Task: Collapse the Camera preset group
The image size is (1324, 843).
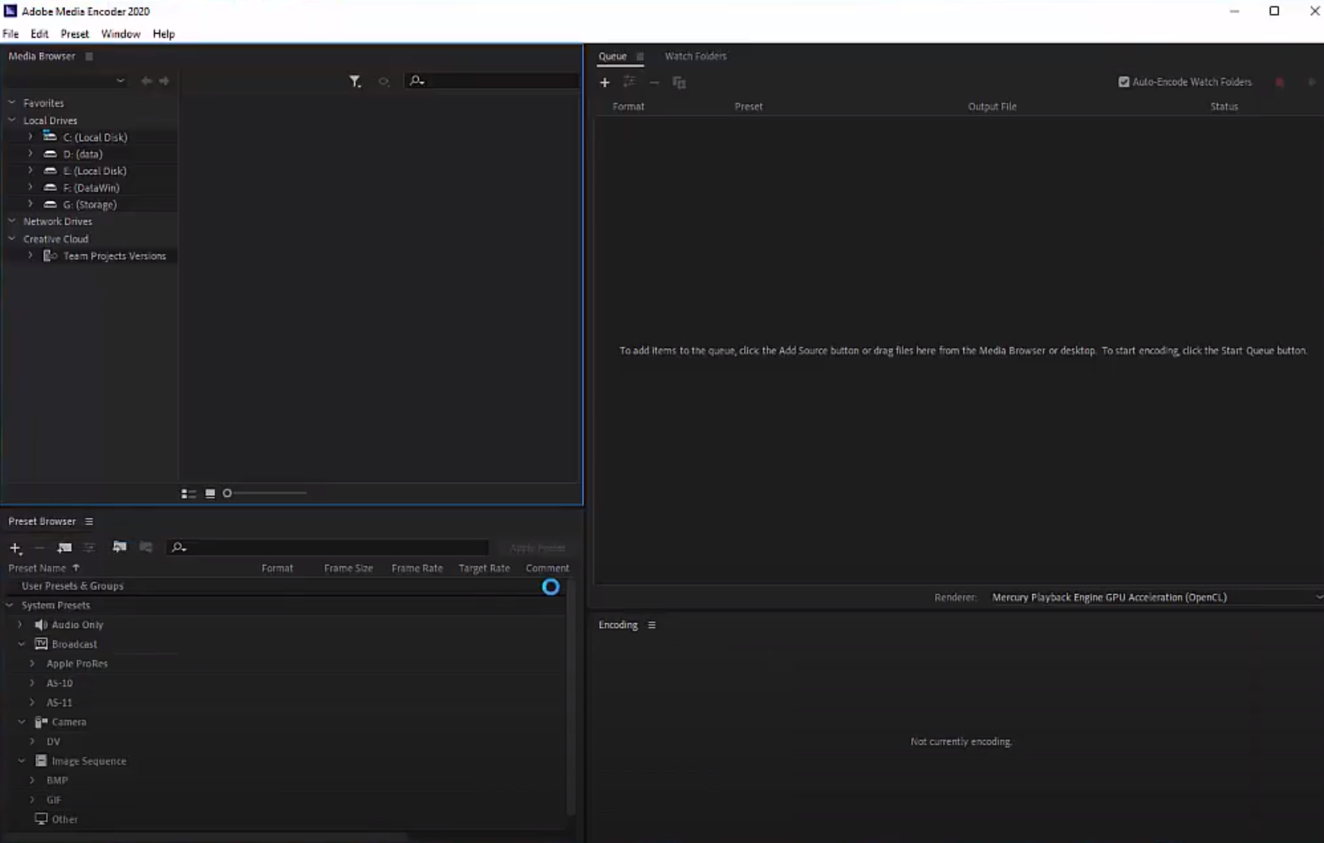Action: (x=21, y=722)
